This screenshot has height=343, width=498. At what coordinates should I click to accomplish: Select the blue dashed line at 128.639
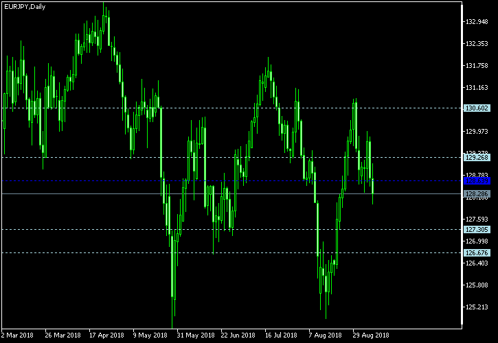tap(232, 181)
